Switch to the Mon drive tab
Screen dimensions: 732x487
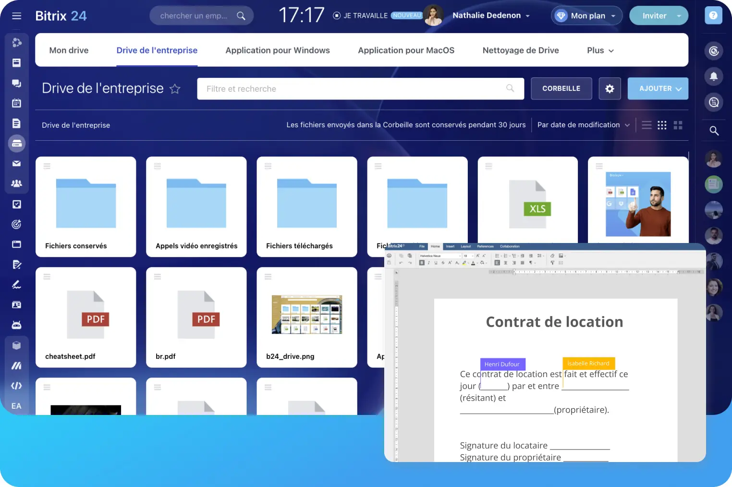point(69,50)
